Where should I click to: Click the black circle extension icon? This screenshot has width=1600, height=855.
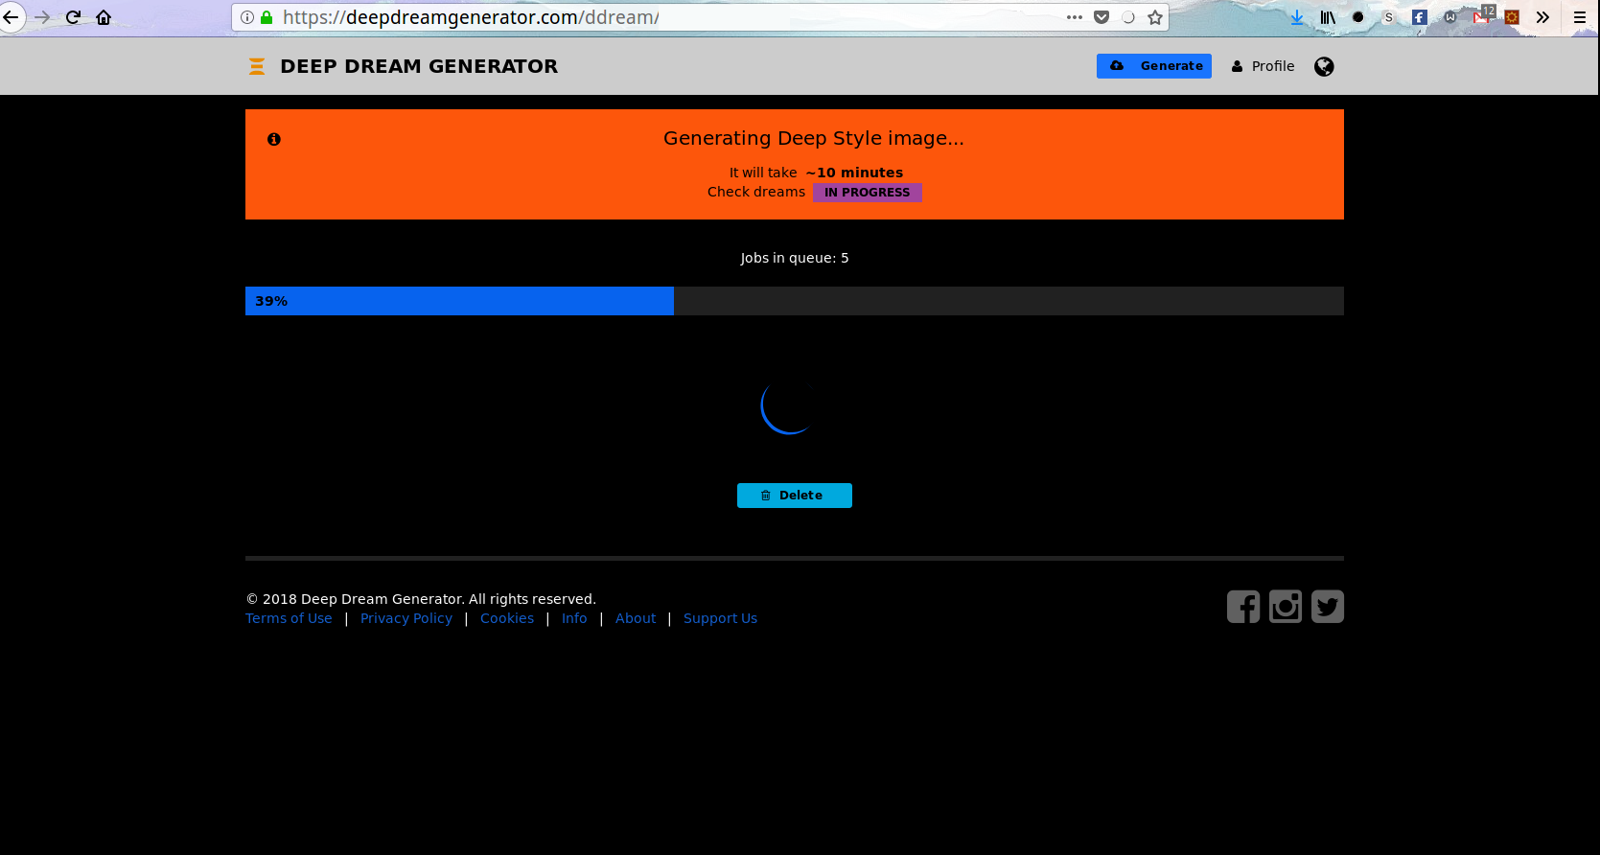coord(1357,17)
